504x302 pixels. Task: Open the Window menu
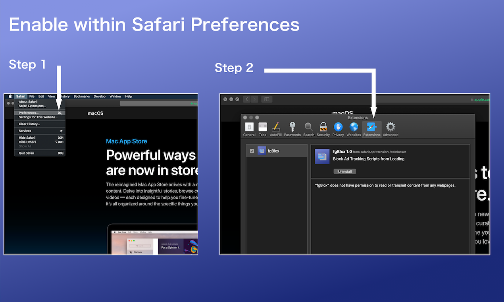(x=115, y=96)
